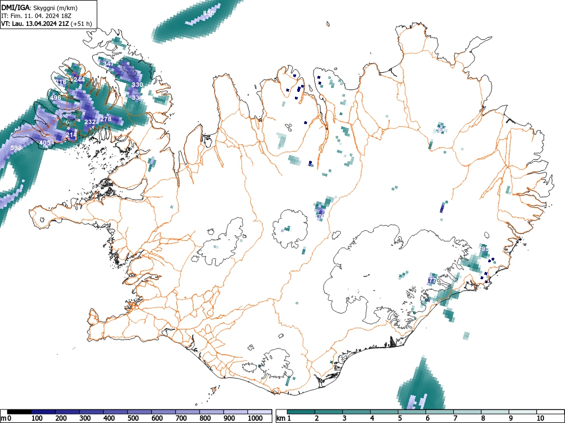Click the '858' value offshore north

click(208, 13)
